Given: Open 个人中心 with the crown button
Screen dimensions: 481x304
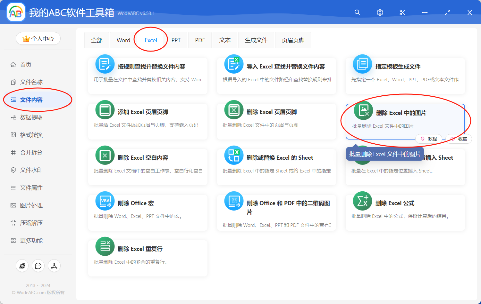Looking at the screenshot, I should (38, 38).
